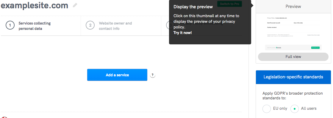Go to step 1 Services collecting personal data
This screenshot has width=333, height=118.
[x=41, y=26]
